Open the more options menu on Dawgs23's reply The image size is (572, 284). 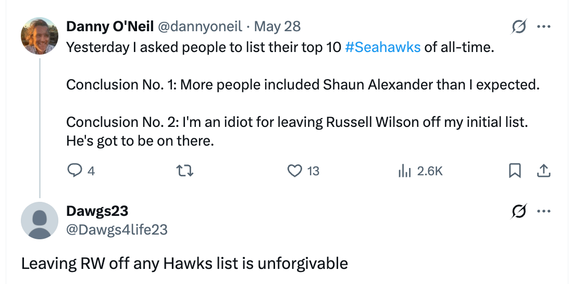(x=543, y=212)
